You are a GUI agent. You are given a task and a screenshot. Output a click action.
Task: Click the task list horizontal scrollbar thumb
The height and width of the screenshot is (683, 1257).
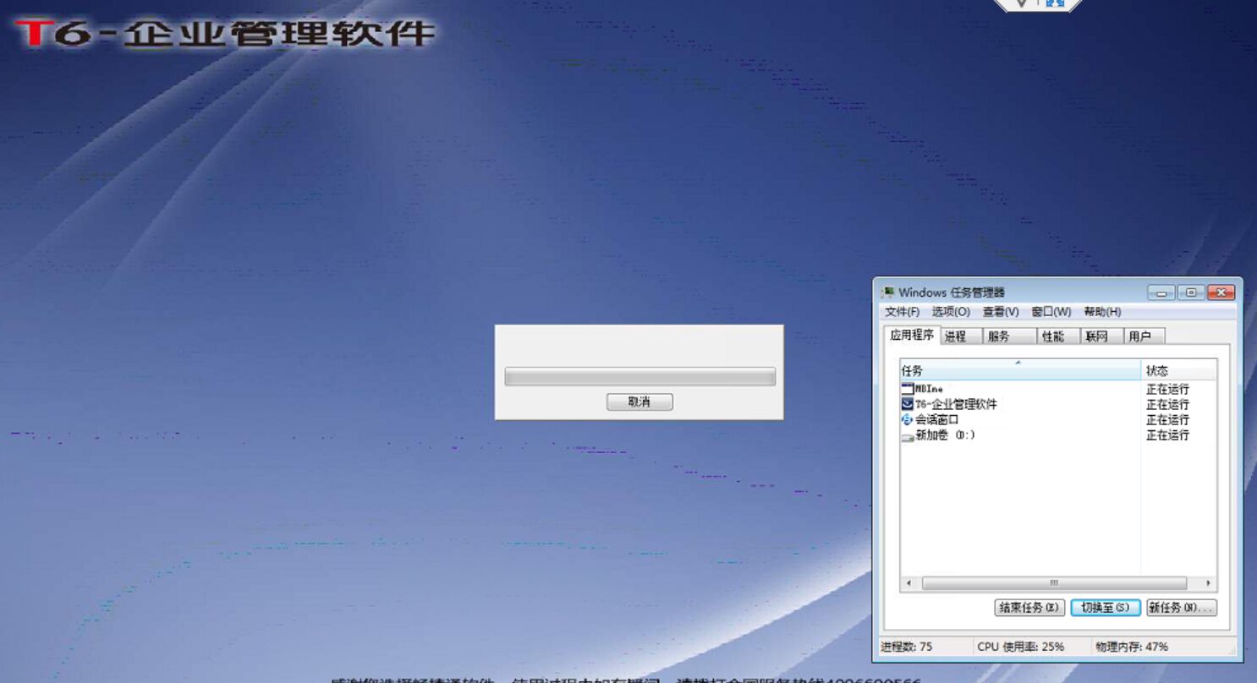pos(1054,583)
